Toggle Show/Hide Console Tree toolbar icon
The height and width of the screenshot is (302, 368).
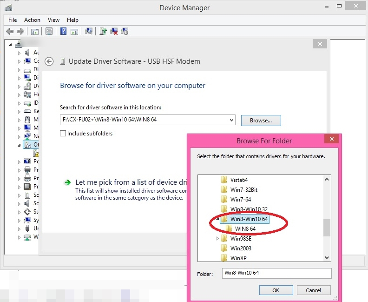[x=35, y=31]
